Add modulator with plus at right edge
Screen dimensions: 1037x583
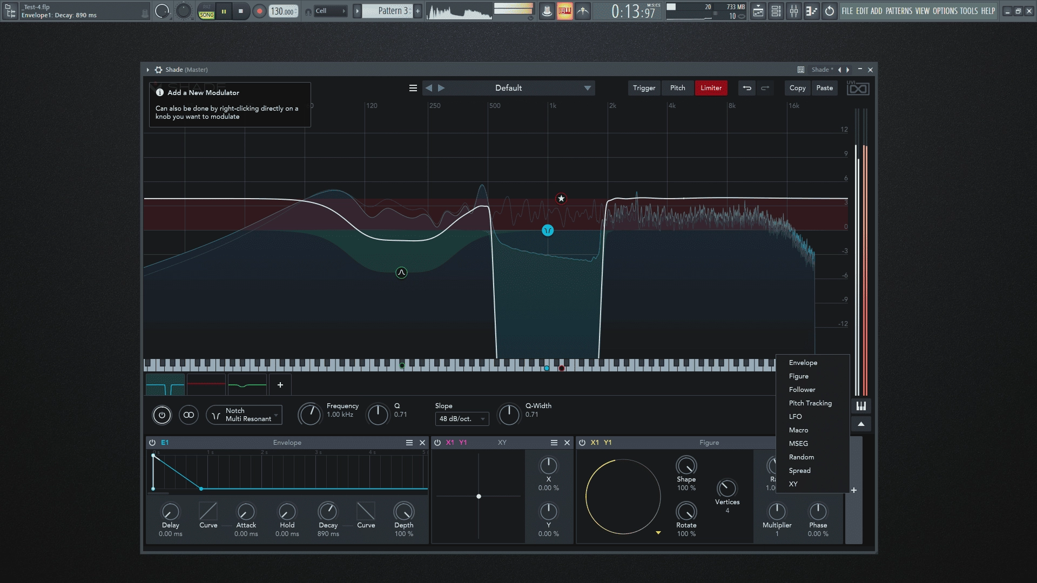click(854, 490)
